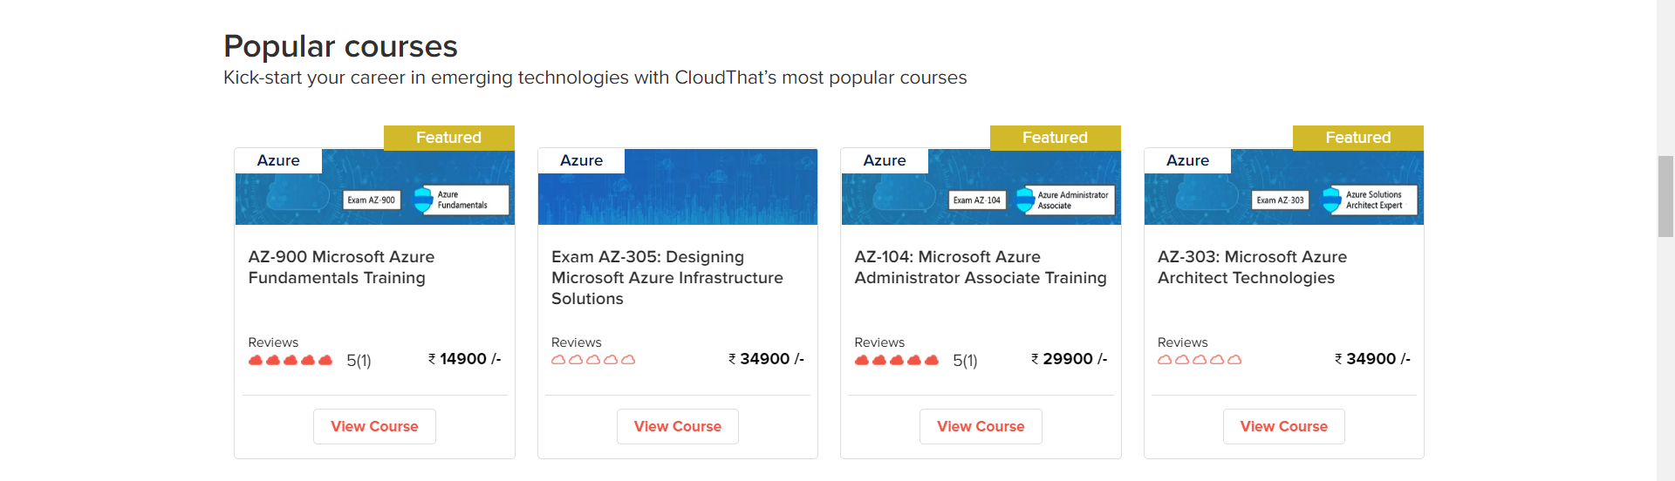This screenshot has height=481, width=1675.
Task: Click the page vertical scrollbar thumb
Action: pos(1665,196)
